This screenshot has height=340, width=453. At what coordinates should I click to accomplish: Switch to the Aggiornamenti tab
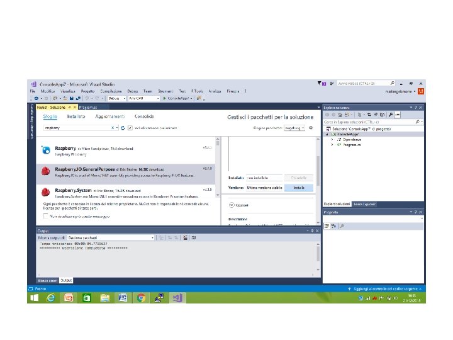point(109,116)
